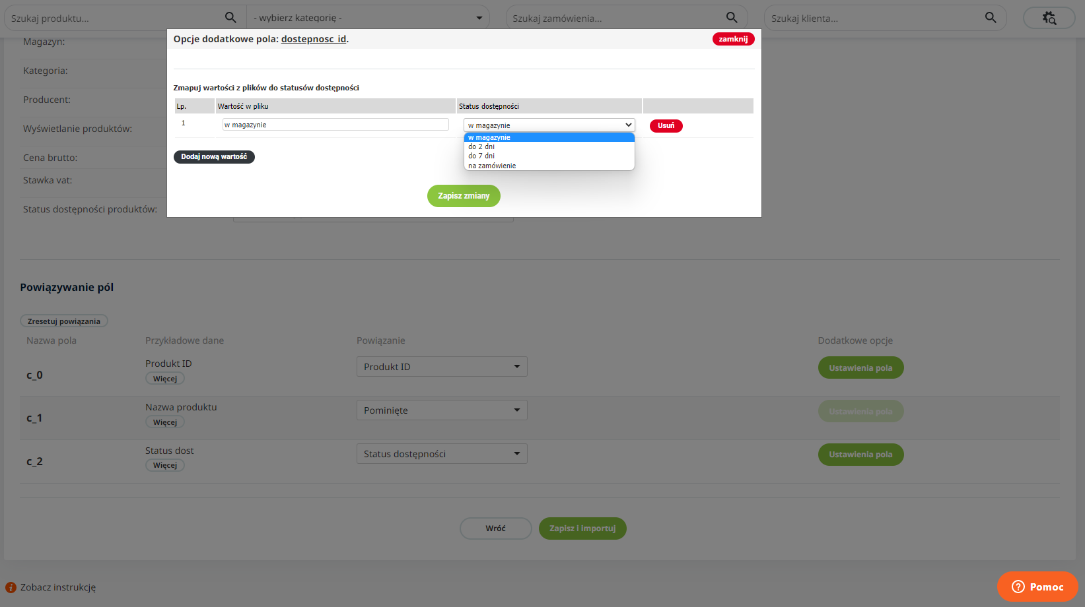Click the customer search magnifier icon
This screenshot has width=1085, height=607.
[991, 18]
